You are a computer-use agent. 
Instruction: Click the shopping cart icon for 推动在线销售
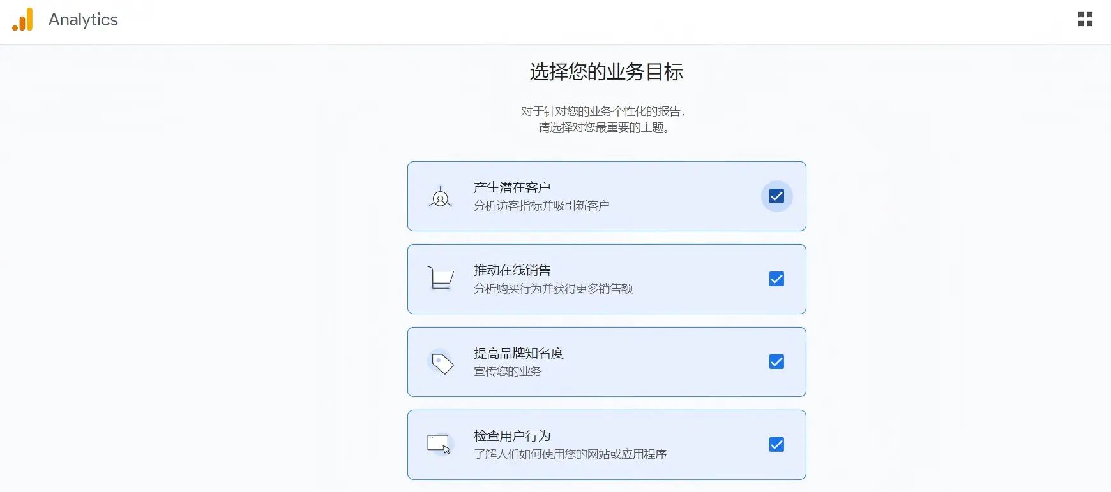point(441,278)
